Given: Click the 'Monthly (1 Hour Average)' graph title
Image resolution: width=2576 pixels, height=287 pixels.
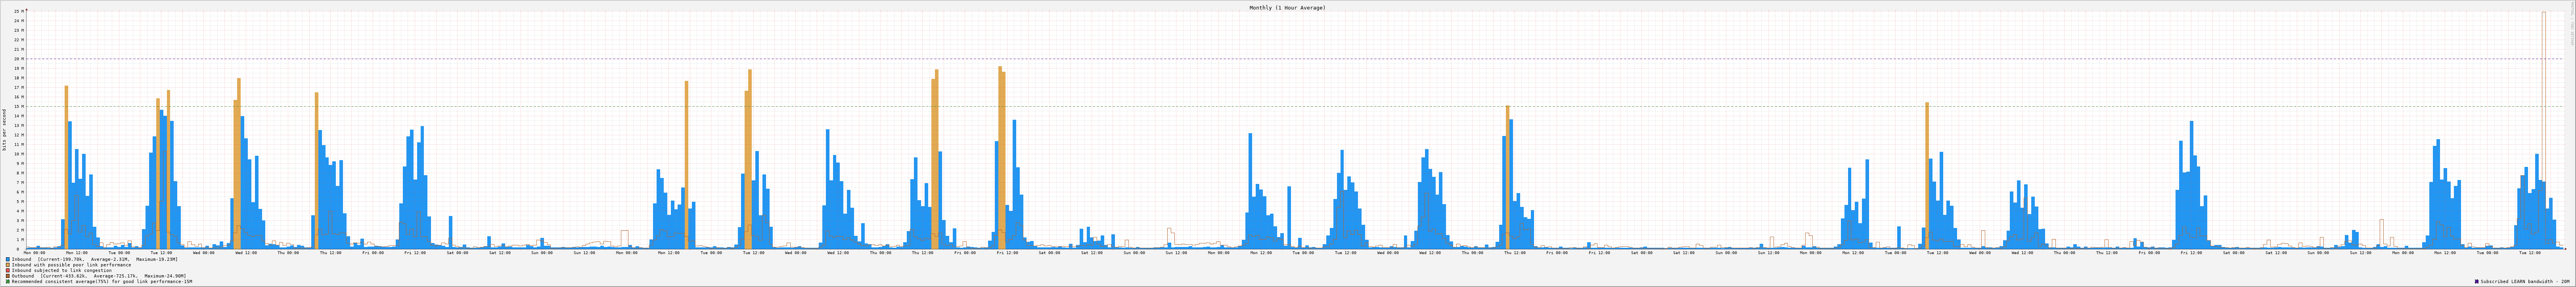Looking at the screenshot, I should click(x=1287, y=8).
